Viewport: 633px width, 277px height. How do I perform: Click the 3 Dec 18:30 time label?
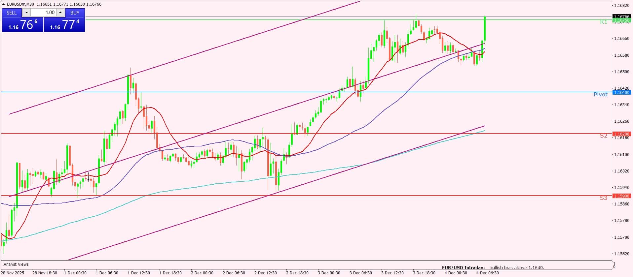424,273
